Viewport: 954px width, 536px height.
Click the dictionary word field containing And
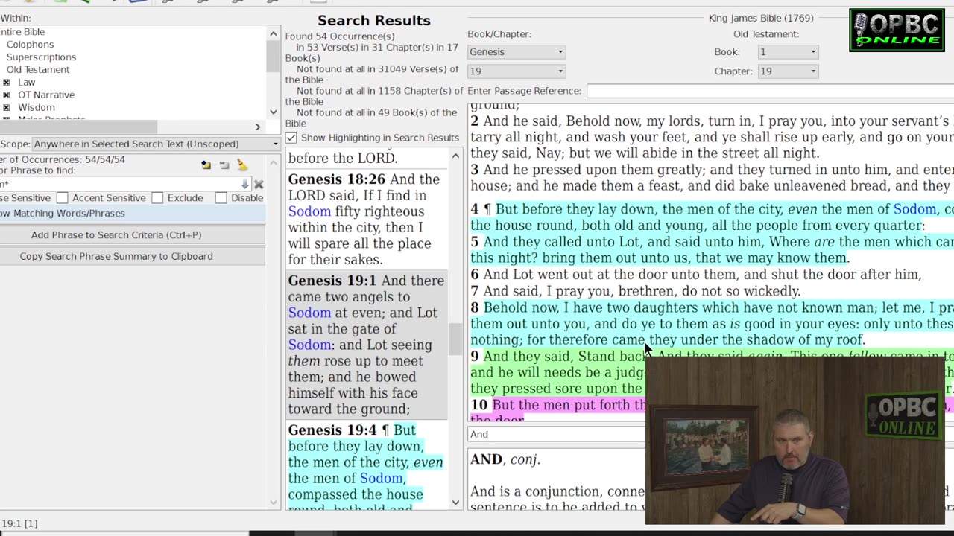556,434
